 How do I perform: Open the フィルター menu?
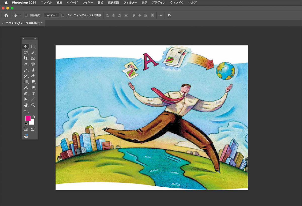click(130, 3)
